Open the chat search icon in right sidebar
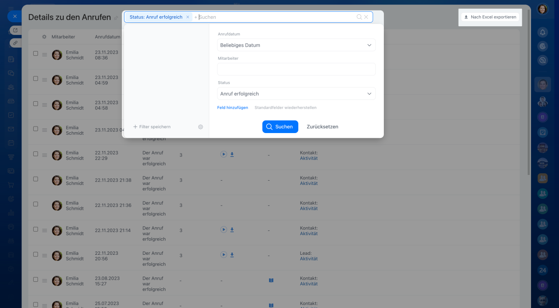This screenshot has width=559, height=308. coord(542,61)
